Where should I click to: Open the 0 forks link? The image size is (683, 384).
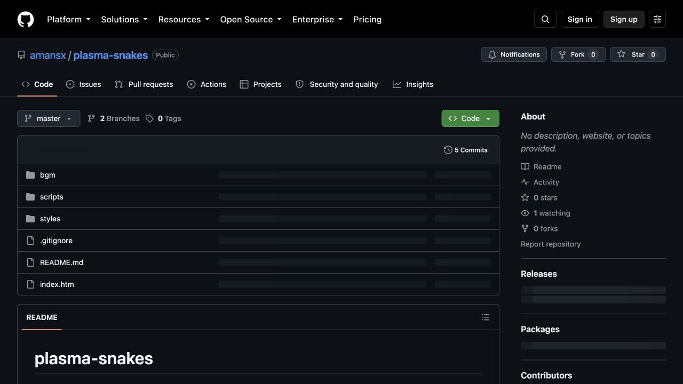coord(539,228)
